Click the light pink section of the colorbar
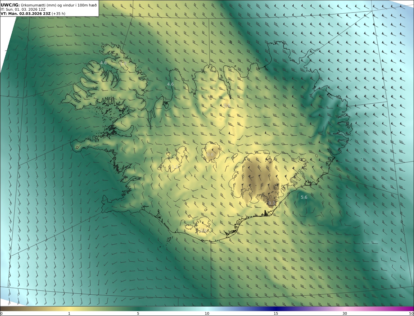 345,309
